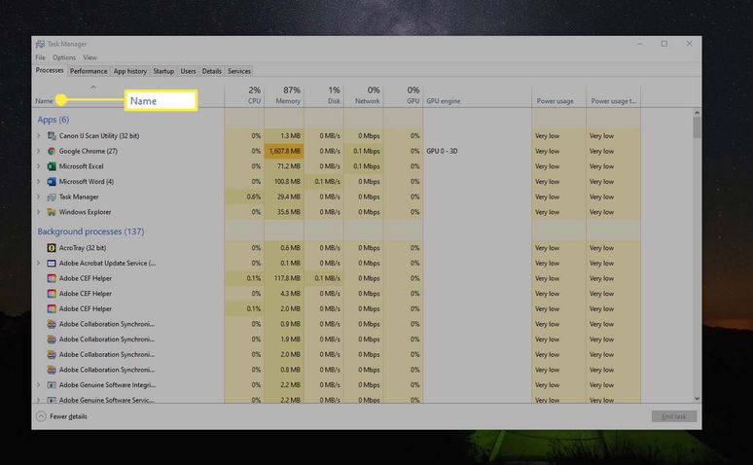
Task: Click the scrollbar up arrow
Action: tap(697, 113)
